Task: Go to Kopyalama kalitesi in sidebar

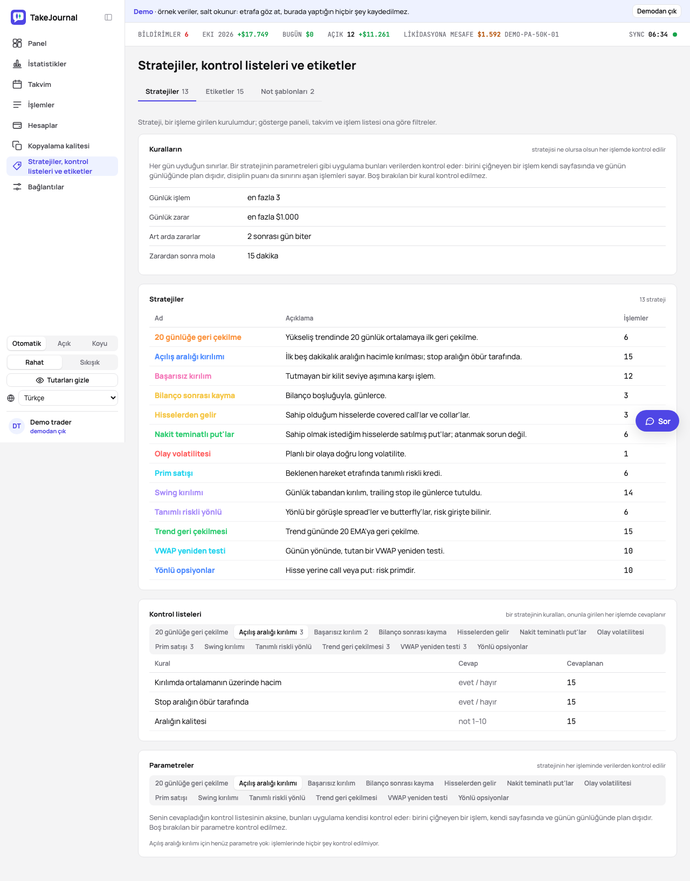Action: pos(62,146)
